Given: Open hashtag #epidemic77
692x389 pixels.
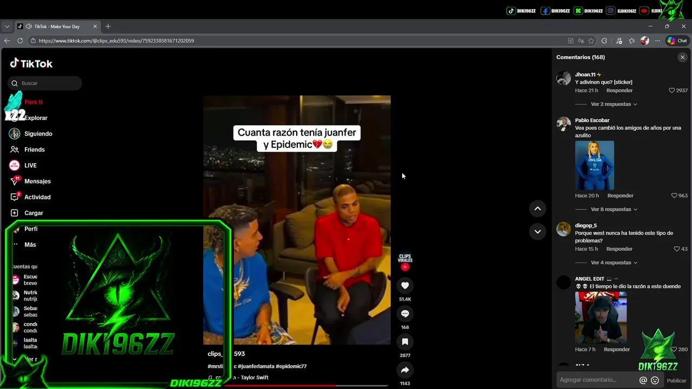Looking at the screenshot, I should point(291,366).
